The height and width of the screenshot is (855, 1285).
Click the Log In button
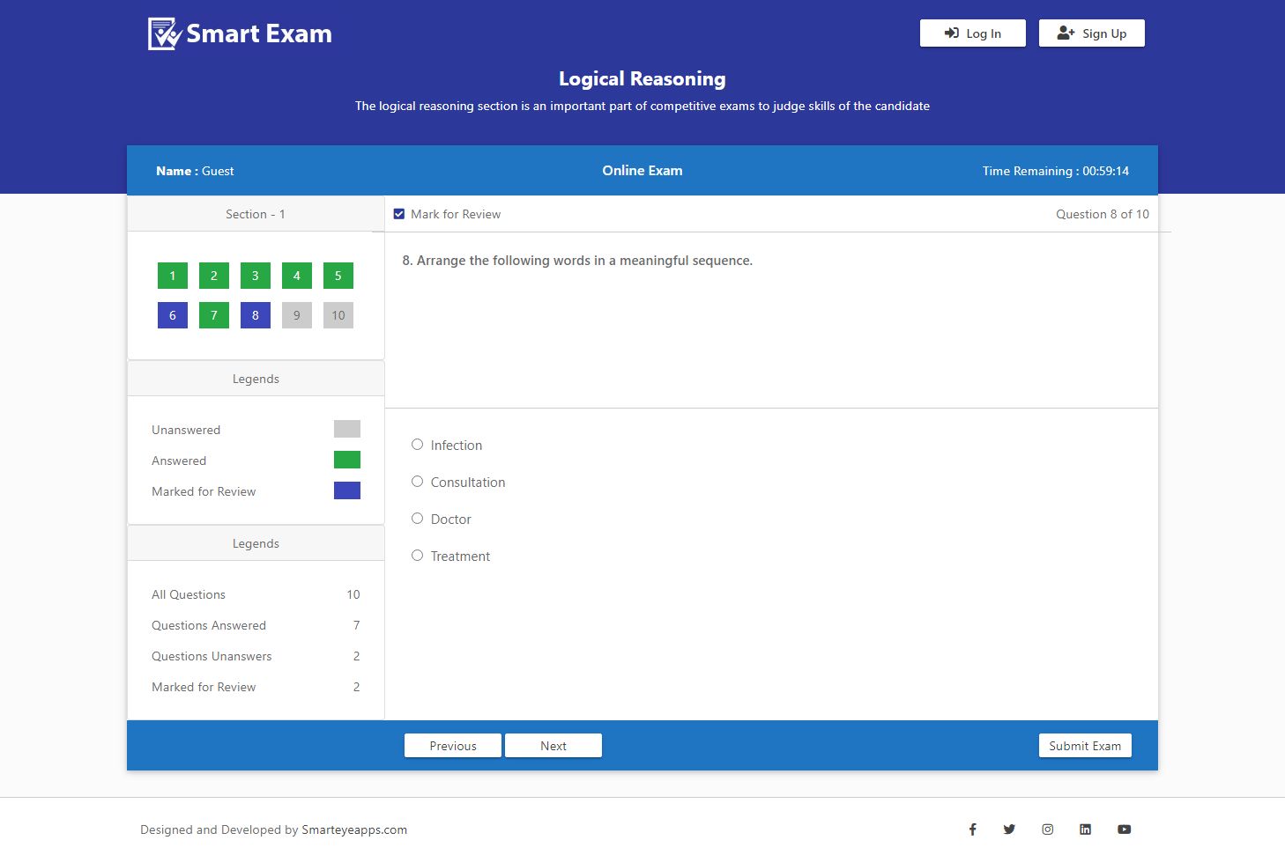973,33
